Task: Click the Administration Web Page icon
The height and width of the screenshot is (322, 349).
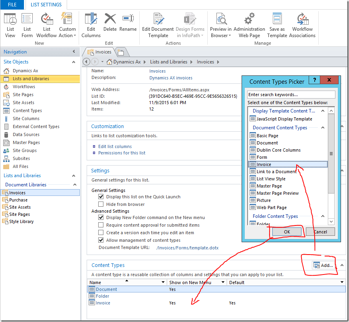Action: click(x=249, y=24)
